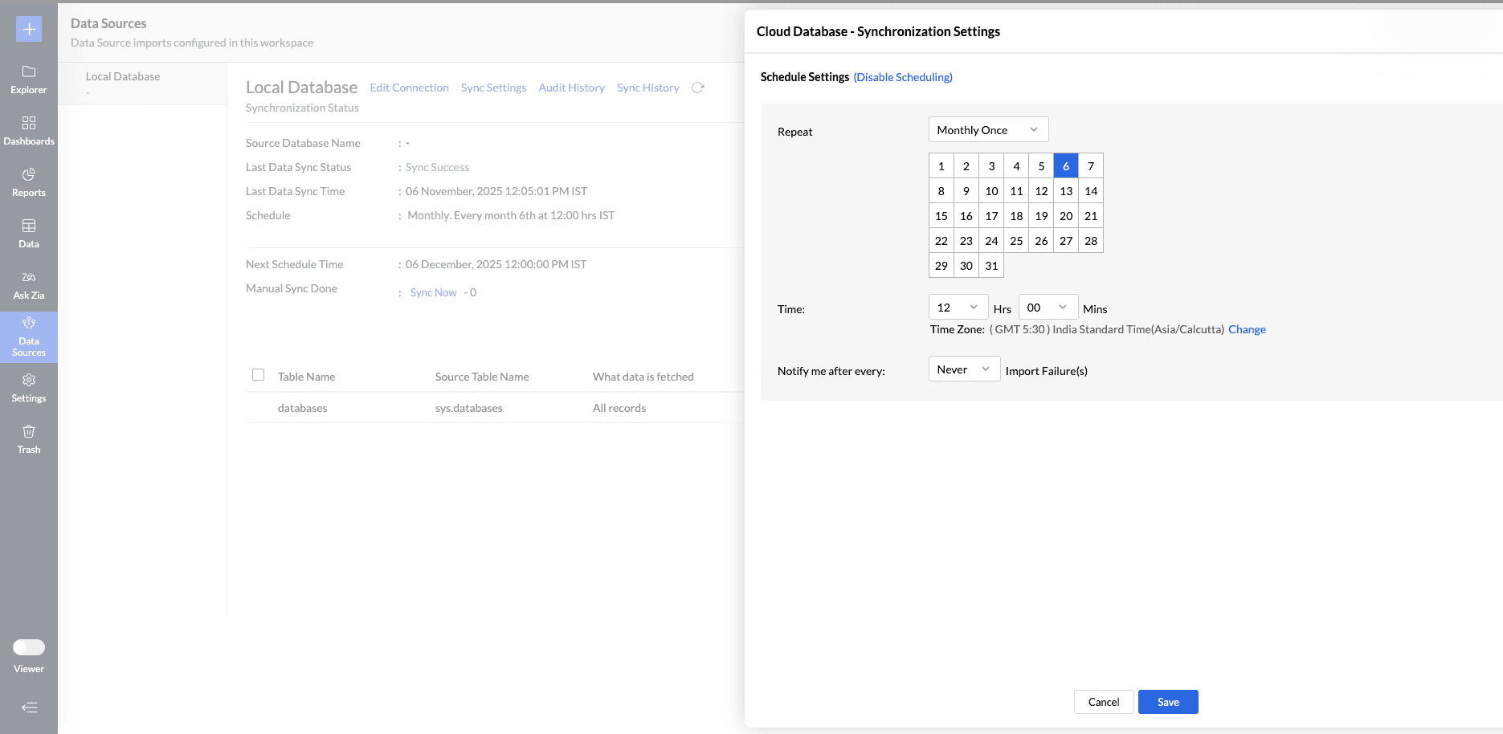Screen dimensions: 1503x734
Task: Collapse the sidebar with bottom arrow icon
Action: pos(29,707)
